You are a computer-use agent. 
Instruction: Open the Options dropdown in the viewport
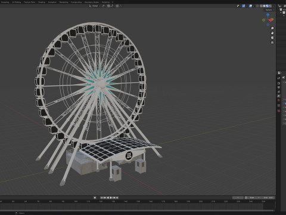[270, 10]
